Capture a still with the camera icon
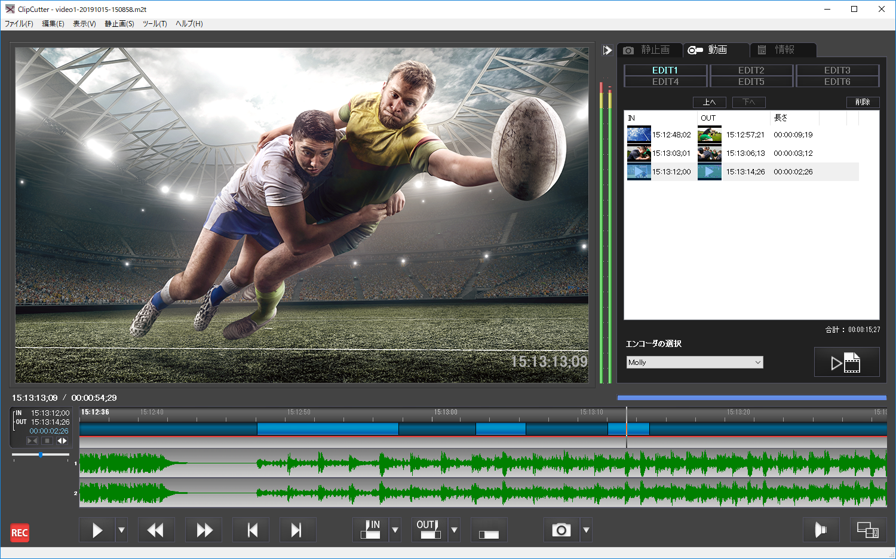This screenshot has height=559, width=896. [561, 530]
